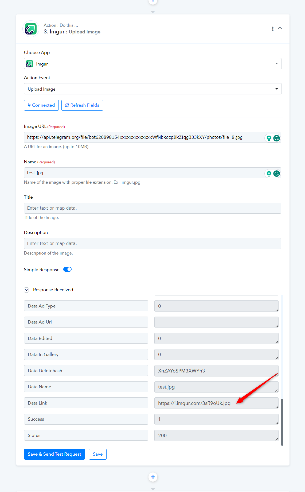Image resolution: width=305 pixels, height=492 pixels.
Task: Click Save & Send Test Request
Action: point(54,454)
